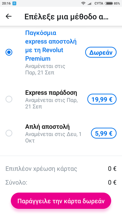122x217 pixels.
Task: Tap the back arrow icon
Action: (8, 16)
